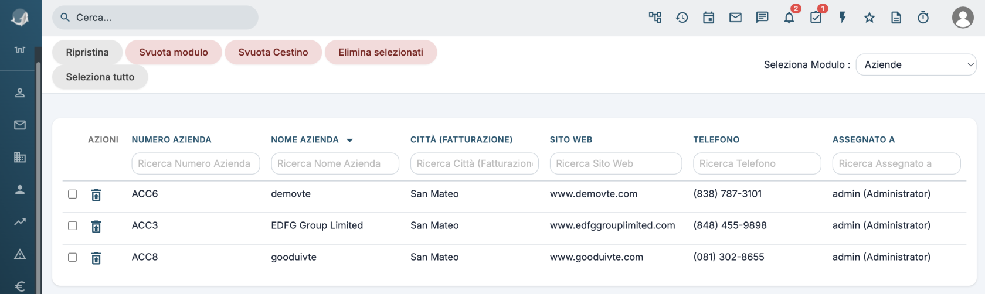Viewport: 985px width, 294px height.
Task: Sort by the Telefono column header
Action: [716, 139]
